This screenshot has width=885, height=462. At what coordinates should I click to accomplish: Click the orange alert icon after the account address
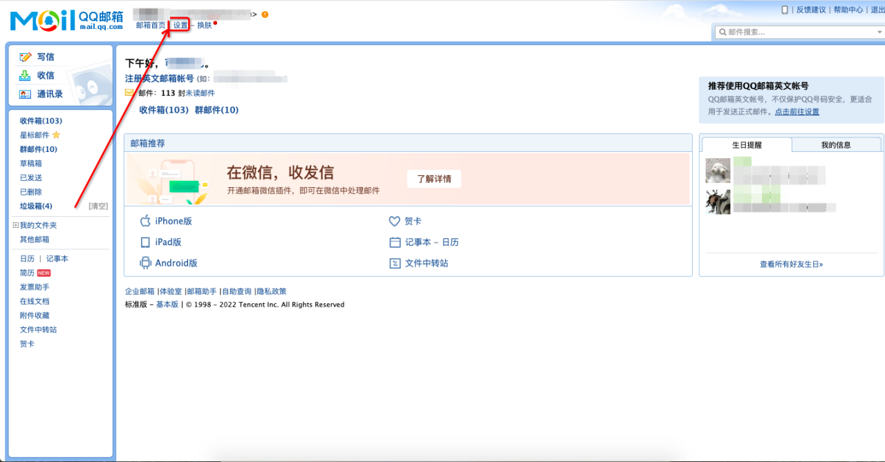click(265, 15)
